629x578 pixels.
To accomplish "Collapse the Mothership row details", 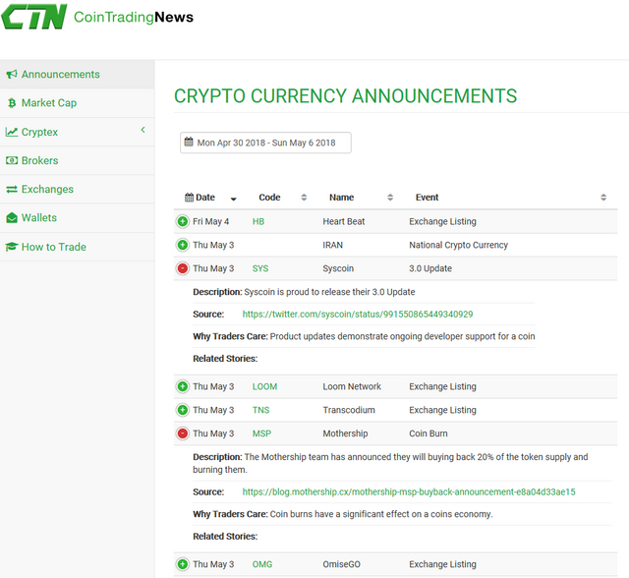I will pos(183,433).
